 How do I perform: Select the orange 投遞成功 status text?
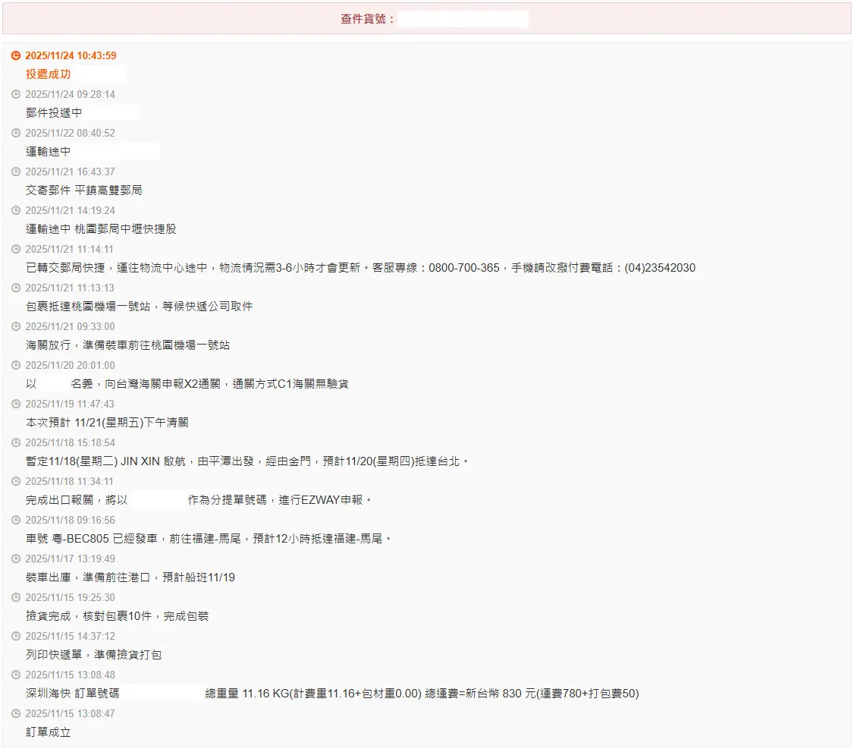click(x=48, y=74)
